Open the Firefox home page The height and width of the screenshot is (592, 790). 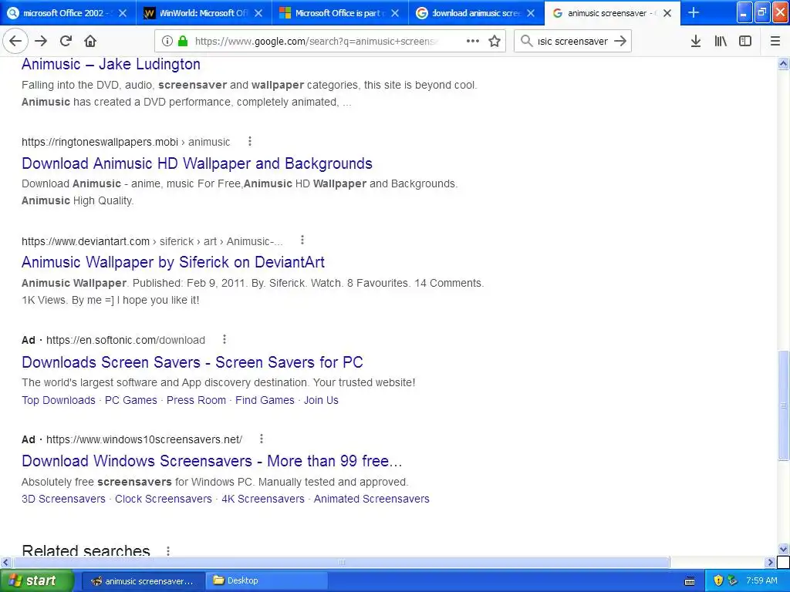[90, 42]
